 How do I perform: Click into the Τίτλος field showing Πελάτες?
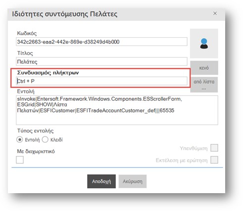pos(101,61)
